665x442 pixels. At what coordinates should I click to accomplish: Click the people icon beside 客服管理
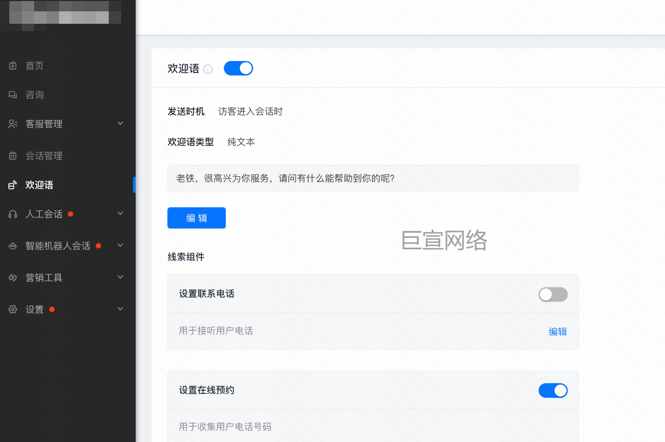(13, 124)
